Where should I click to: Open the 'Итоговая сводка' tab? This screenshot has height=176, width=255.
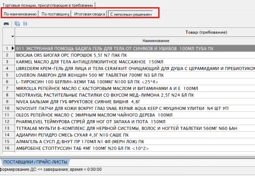point(89,14)
